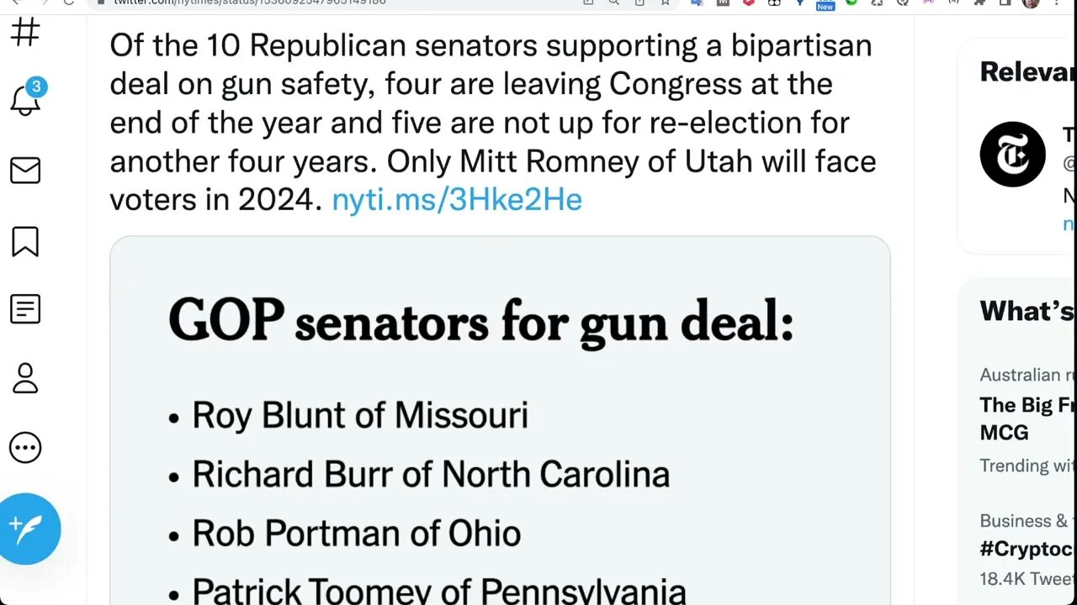Image resolution: width=1077 pixels, height=605 pixels.
Task: Open Messages envelope in sidebar
Action: click(x=25, y=171)
